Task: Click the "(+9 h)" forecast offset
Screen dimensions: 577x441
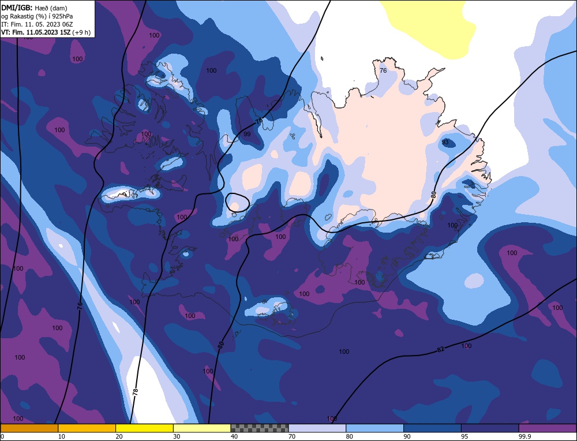Action: click(x=81, y=32)
